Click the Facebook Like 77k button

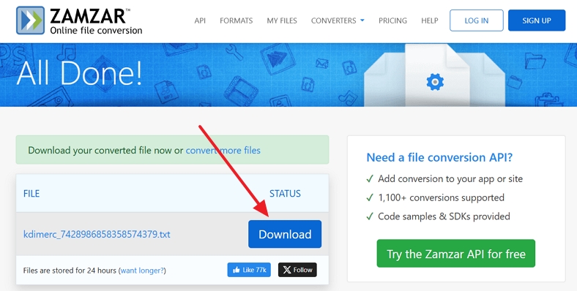249,270
